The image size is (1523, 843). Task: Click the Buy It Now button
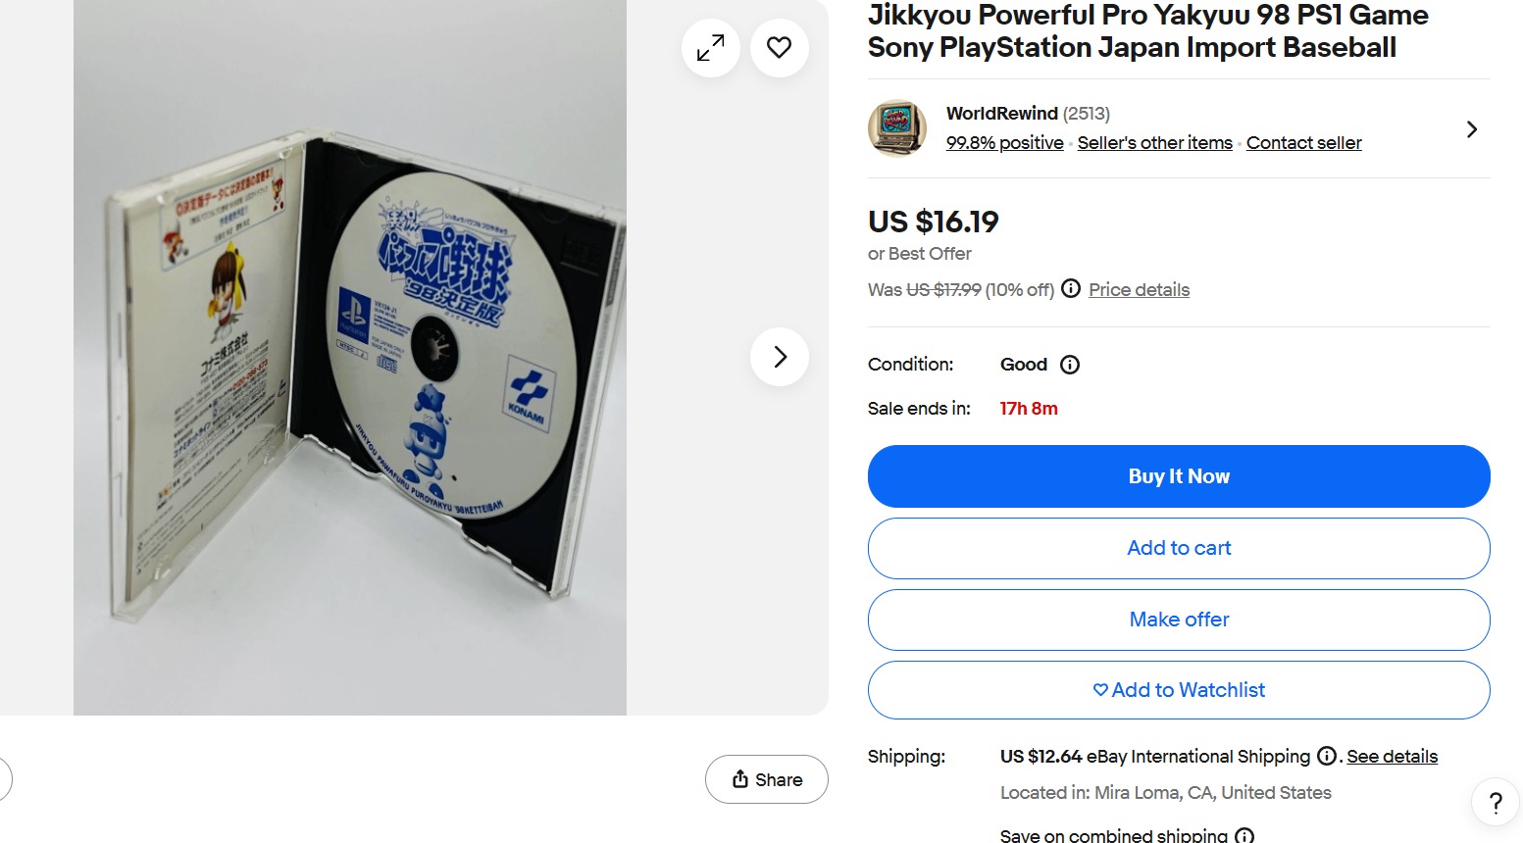pyautogui.click(x=1179, y=476)
